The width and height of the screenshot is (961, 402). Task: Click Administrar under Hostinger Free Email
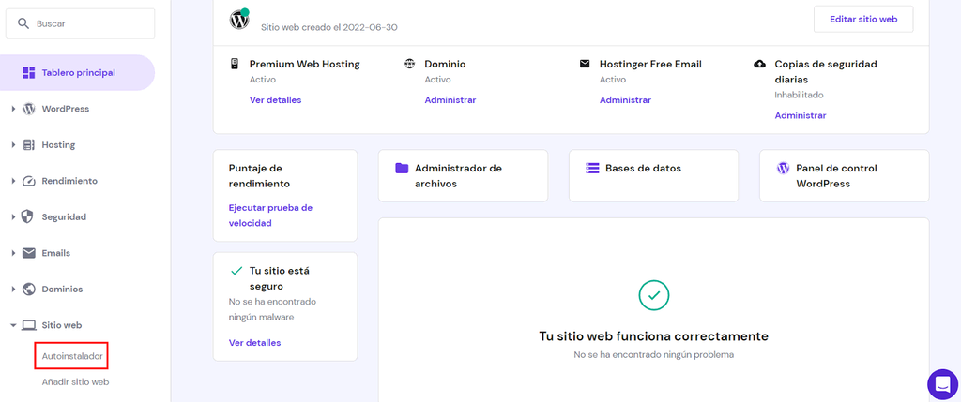[x=625, y=99]
